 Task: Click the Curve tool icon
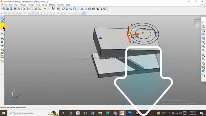[78, 9]
